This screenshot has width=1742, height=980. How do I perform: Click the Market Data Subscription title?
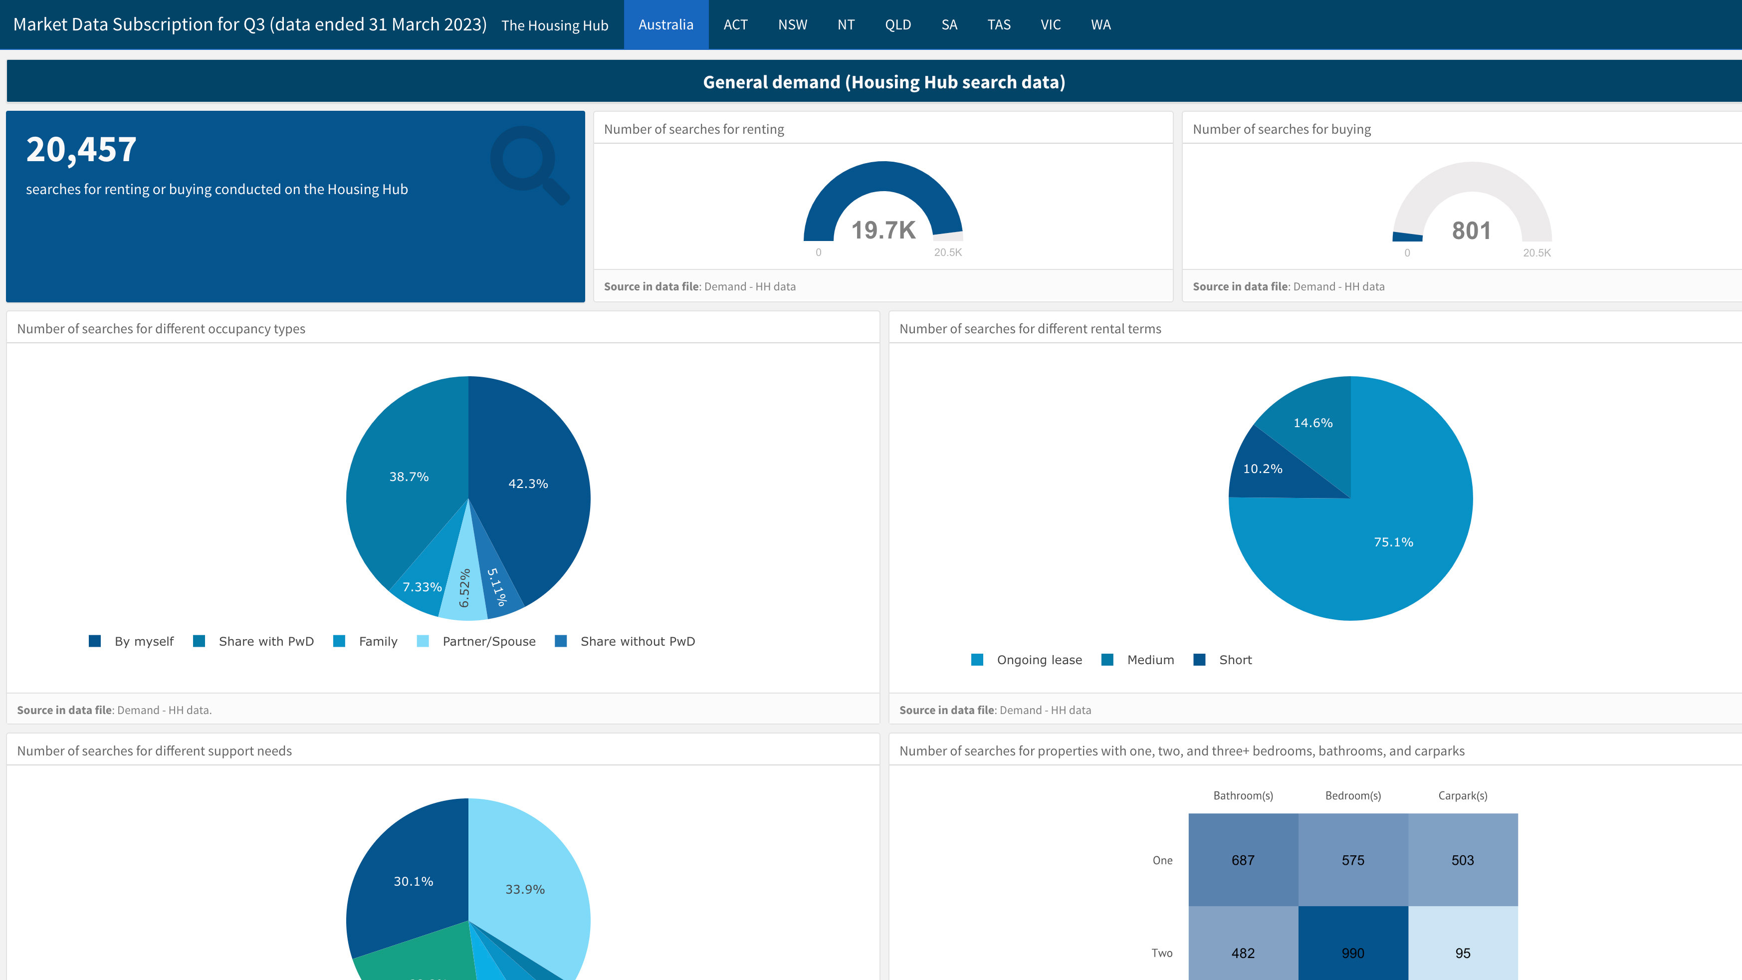[x=249, y=24]
